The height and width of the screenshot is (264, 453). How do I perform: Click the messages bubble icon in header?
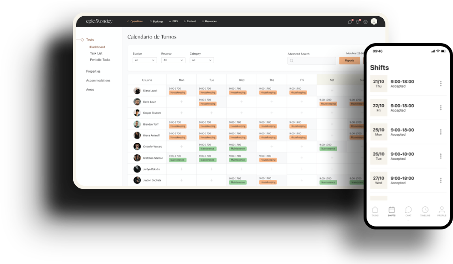[x=350, y=22]
